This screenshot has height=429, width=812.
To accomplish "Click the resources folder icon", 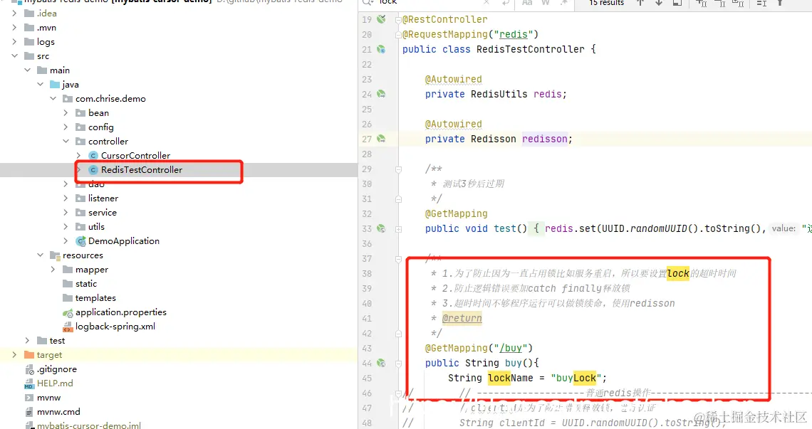I will [55, 255].
